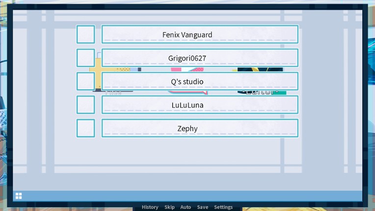The height and width of the screenshot is (211, 375).
Task: Choose the Q's studio option
Action: (200, 81)
